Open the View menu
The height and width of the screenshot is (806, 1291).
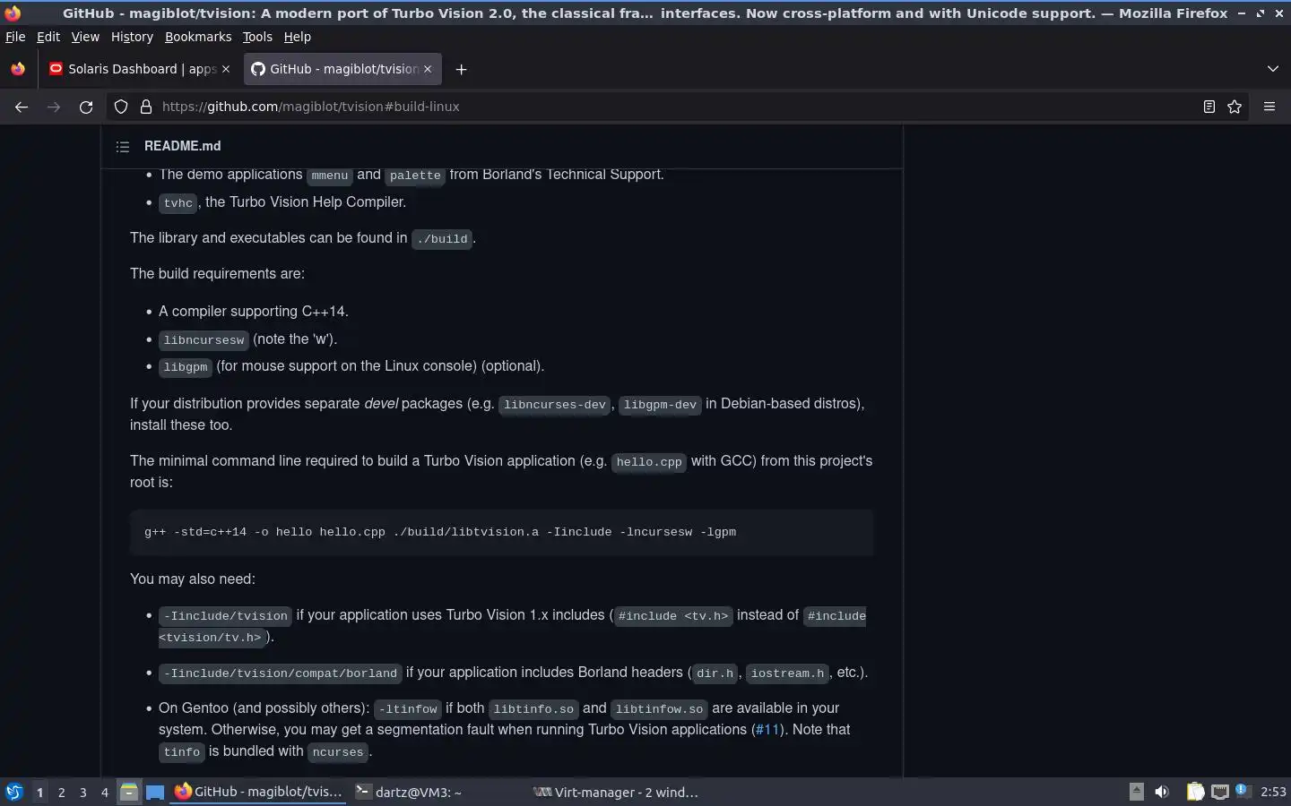pos(85,37)
